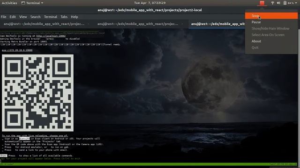Close the second terminal tab
Image resolution: width=300 pixels, height=168 pixels.
tap(182, 24)
